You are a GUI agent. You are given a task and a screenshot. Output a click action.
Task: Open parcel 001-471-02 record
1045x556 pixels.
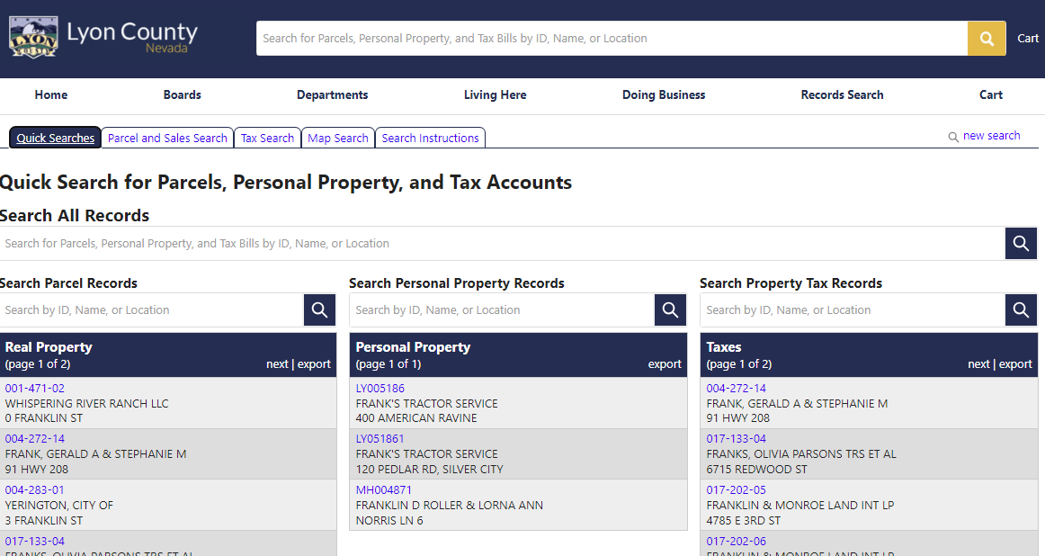point(35,389)
